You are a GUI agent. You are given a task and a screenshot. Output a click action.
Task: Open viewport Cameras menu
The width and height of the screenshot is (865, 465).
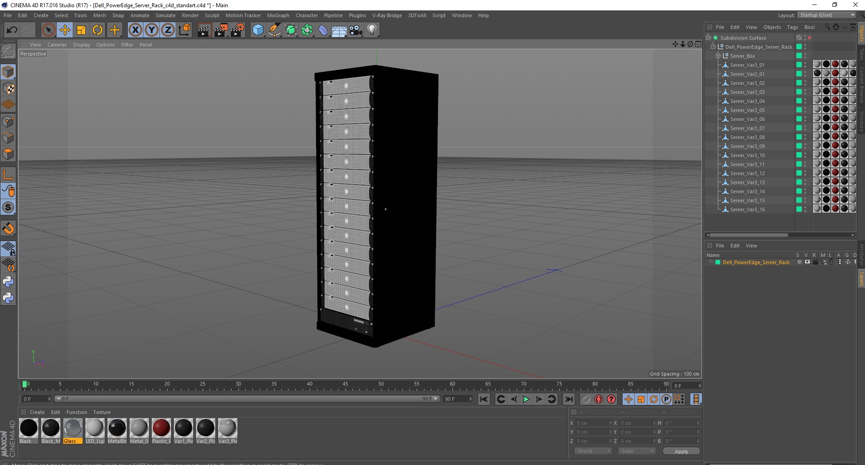pos(57,45)
